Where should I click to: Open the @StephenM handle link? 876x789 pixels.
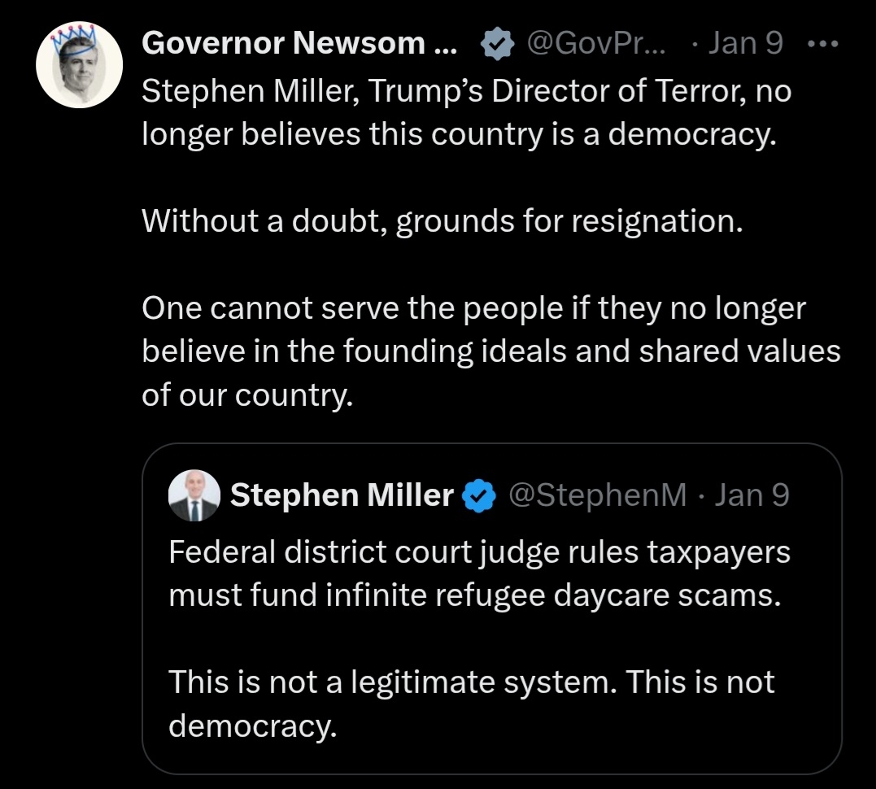pos(597,495)
